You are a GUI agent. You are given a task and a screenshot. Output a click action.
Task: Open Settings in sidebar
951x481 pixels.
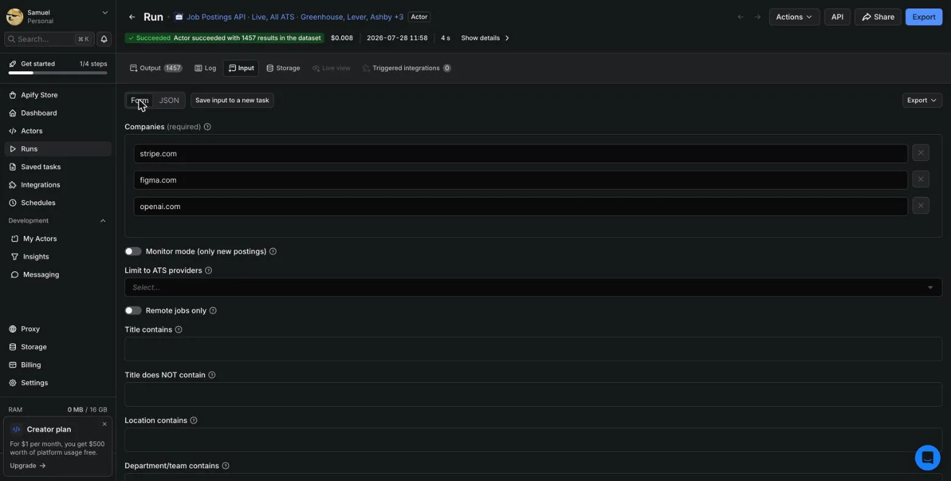tap(58, 383)
